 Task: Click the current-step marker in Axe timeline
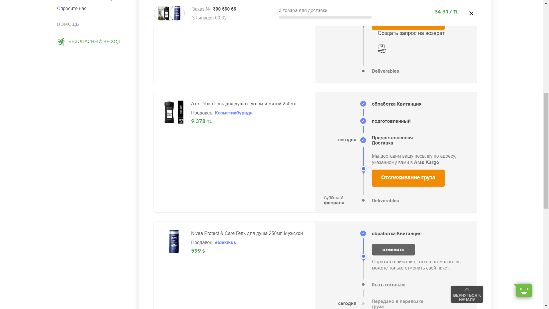point(363,169)
